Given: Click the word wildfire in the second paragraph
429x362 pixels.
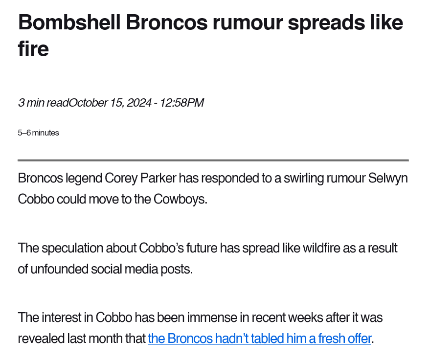Looking at the screenshot, I should click(321, 248).
